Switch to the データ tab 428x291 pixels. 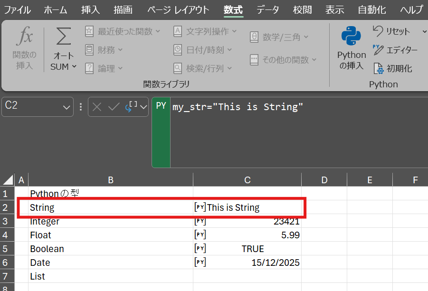(267, 10)
